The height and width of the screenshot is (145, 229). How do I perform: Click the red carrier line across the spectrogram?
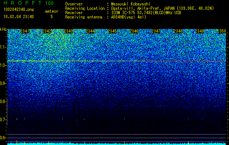(x=117, y=61)
